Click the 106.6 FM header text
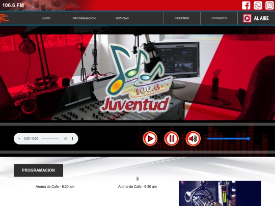 pos(13,5)
